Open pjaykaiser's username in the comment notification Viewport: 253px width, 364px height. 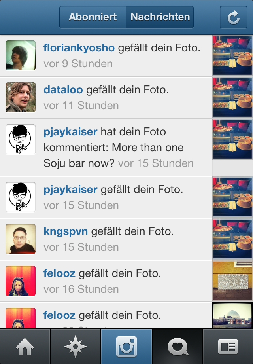(x=70, y=132)
